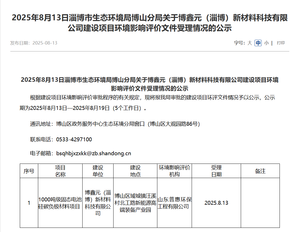
Task: Click the bold article heading in body
Action: pos(150,84)
